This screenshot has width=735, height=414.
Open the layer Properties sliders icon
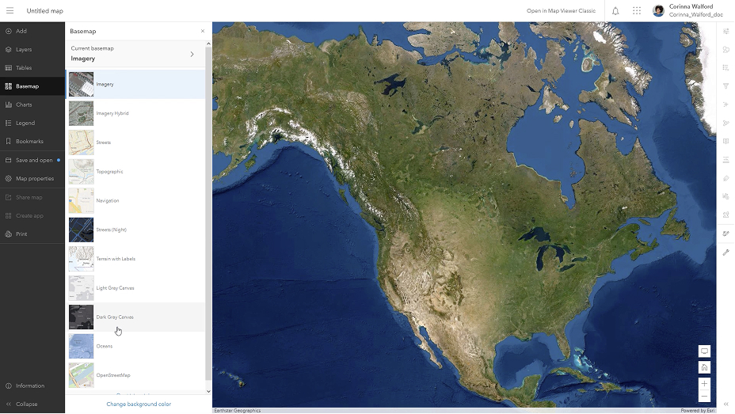pyautogui.click(x=725, y=31)
